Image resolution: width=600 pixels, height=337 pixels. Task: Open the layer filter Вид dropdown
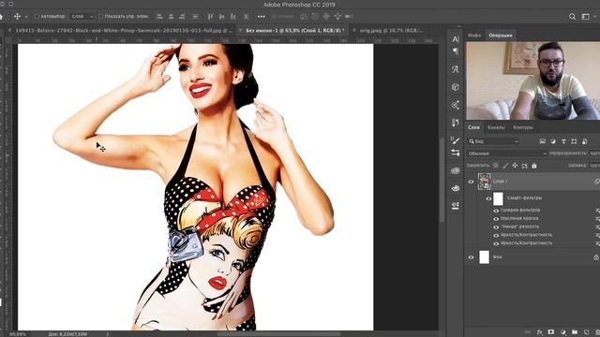pyautogui.click(x=494, y=141)
